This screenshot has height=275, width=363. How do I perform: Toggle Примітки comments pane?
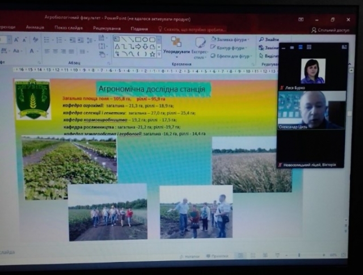(x=217, y=256)
